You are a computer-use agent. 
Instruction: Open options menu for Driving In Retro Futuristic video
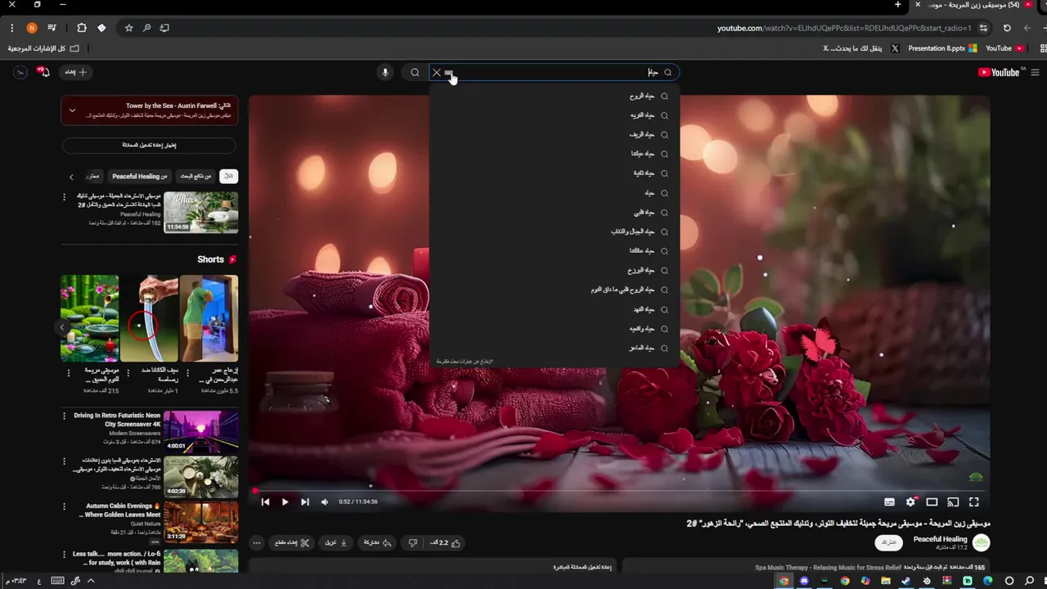click(65, 416)
